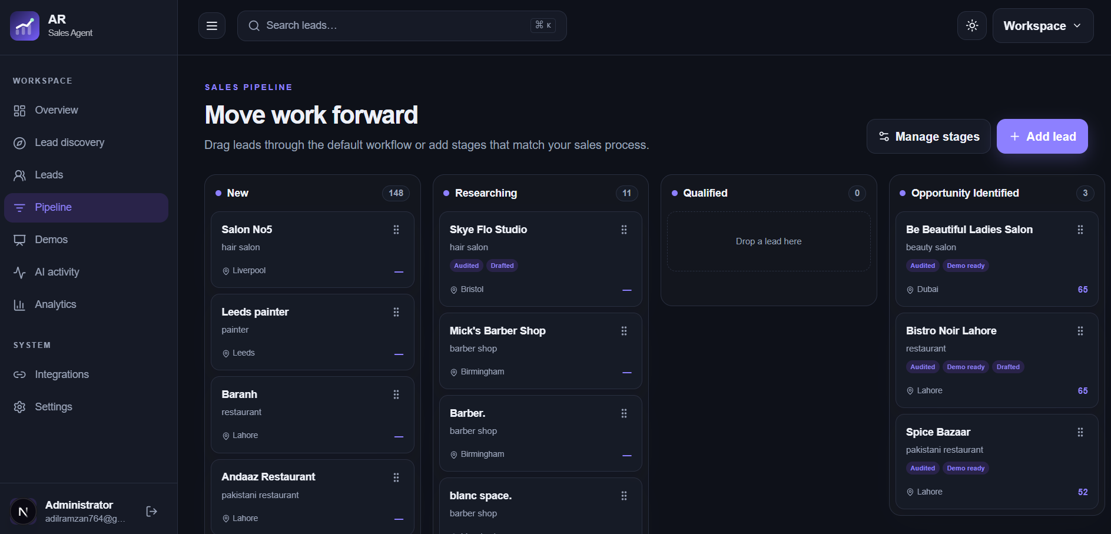Switch light/dark theme with sun icon
The height and width of the screenshot is (534, 1111).
[972, 26]
